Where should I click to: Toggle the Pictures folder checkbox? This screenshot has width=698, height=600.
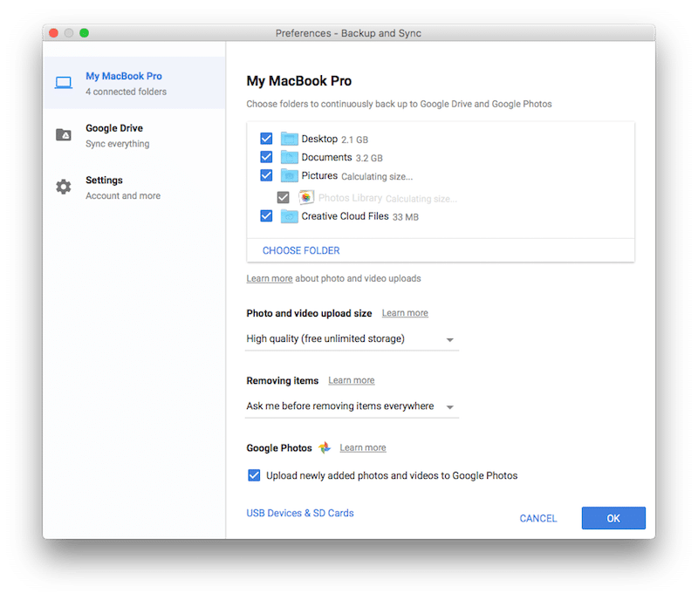267,176
